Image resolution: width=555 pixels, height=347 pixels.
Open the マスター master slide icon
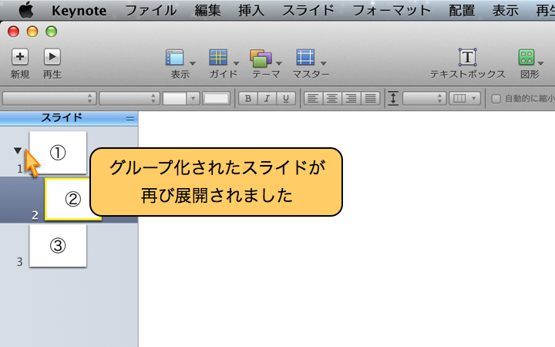305,58
